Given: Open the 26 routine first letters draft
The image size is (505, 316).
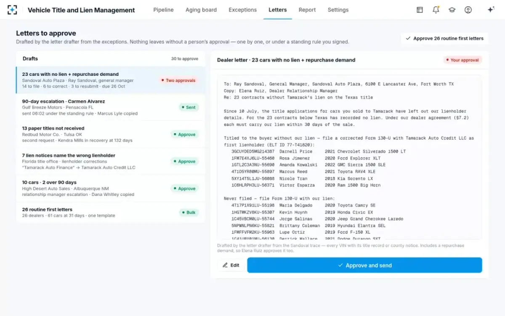Looking at the screenshot, I should coord(111,212).
